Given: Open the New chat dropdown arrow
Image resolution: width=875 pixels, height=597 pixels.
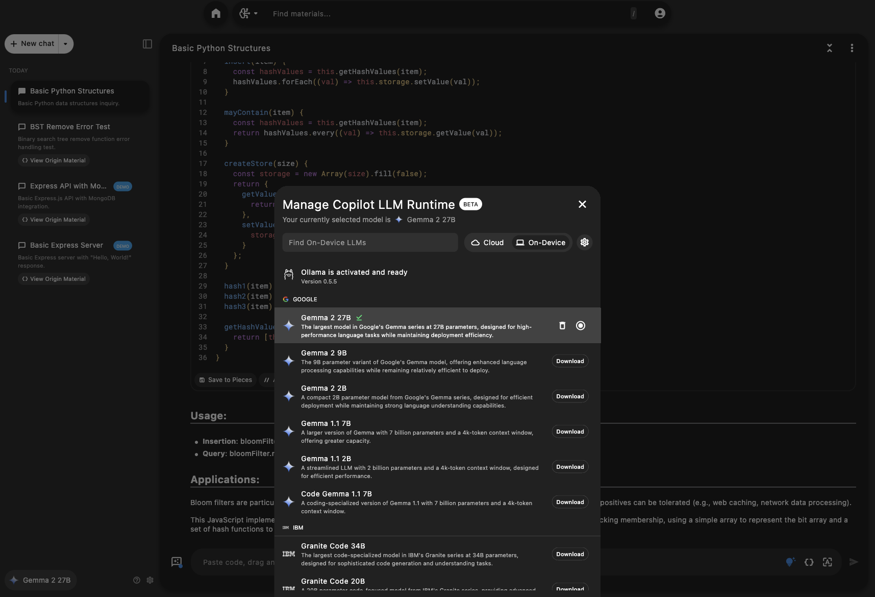Looking at the screenshot, I should point(65,44).
